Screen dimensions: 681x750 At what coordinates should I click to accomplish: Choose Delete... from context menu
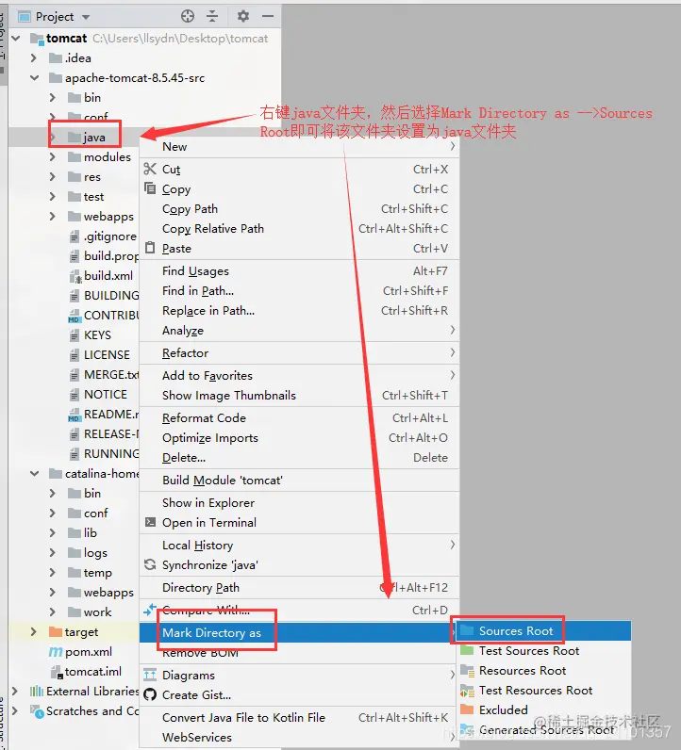pos(299,457)
